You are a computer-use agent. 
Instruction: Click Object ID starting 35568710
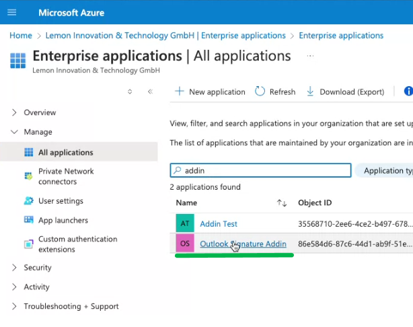[x=355, y=223]
